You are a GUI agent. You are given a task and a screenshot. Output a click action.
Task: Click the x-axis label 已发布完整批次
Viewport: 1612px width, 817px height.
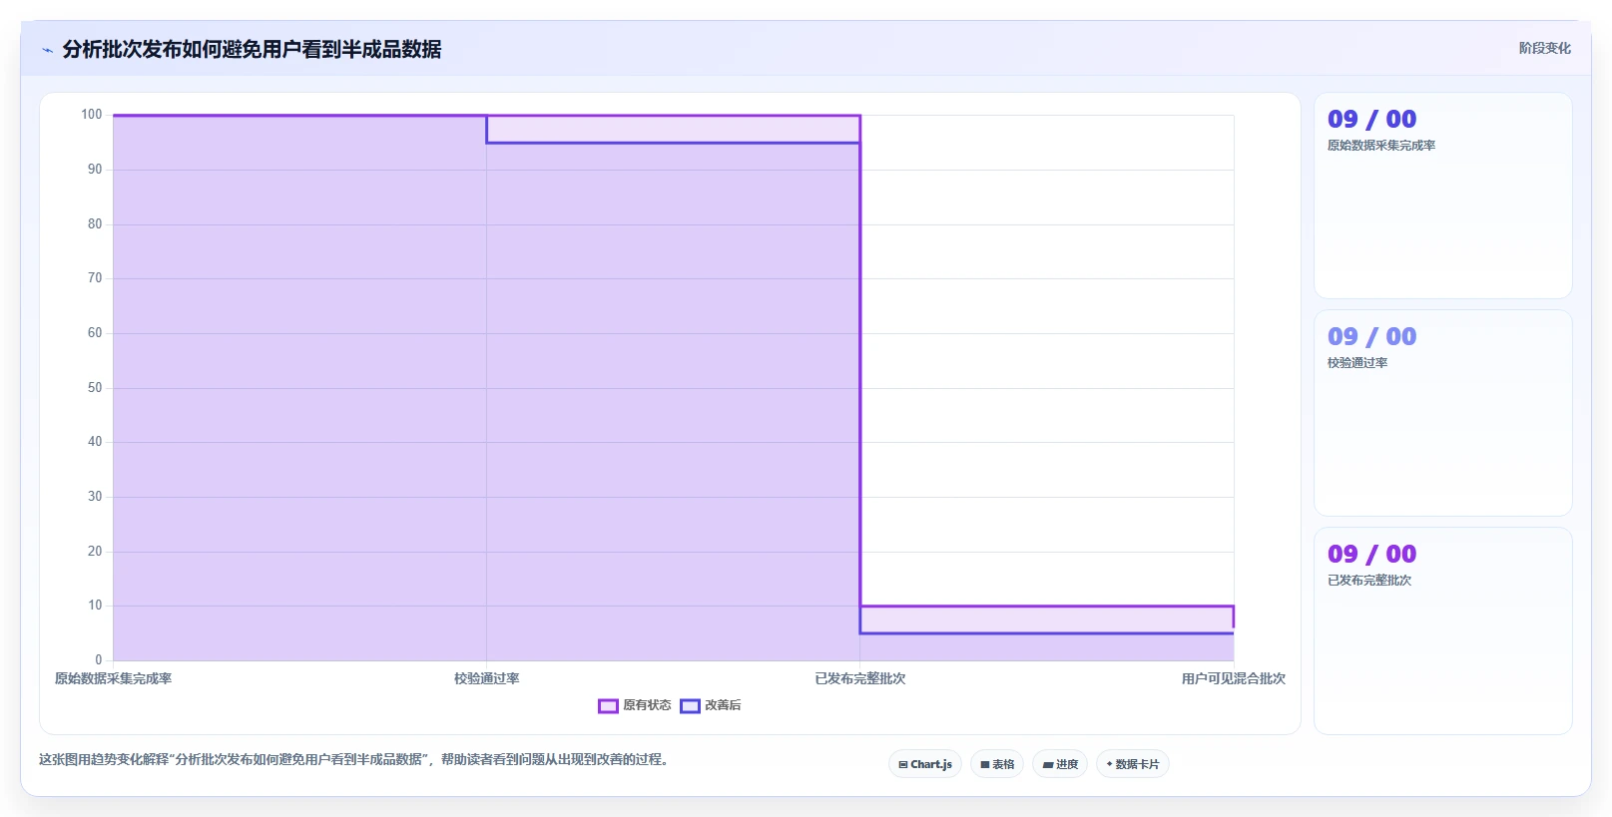860,678
